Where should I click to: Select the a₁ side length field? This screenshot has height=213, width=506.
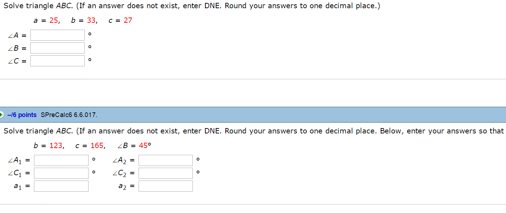61,186
